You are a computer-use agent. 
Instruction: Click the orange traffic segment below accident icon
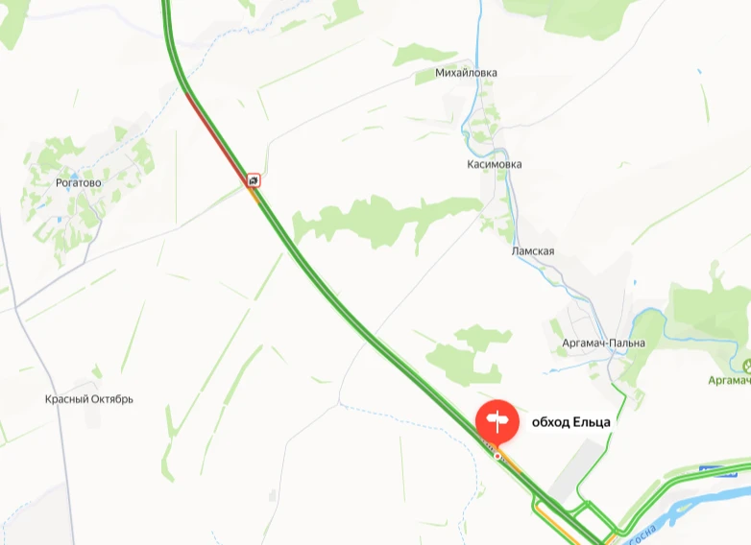tap(254, 195)
